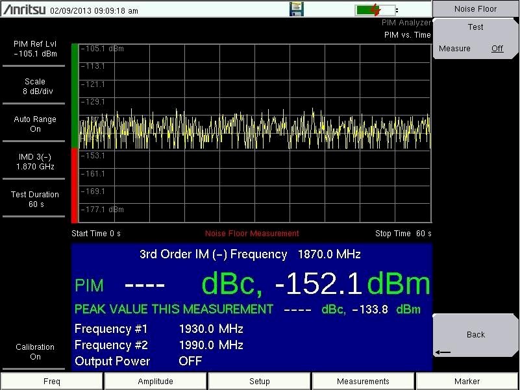Click the PIM vs. Time label
Image resolution: width=520 pixels, height=390 pixels.
pos(407,35)
